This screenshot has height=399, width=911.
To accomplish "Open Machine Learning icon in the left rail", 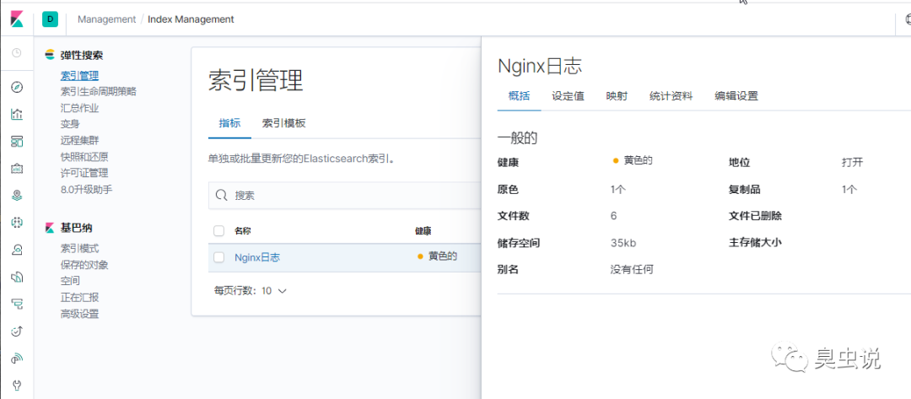I will tap(17, 223).
